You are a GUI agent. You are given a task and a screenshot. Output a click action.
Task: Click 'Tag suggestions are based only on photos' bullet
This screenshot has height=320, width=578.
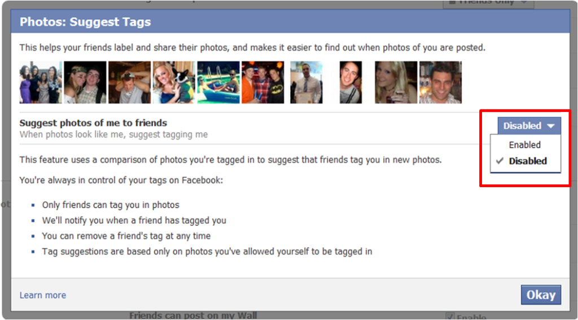coord(207,252)
